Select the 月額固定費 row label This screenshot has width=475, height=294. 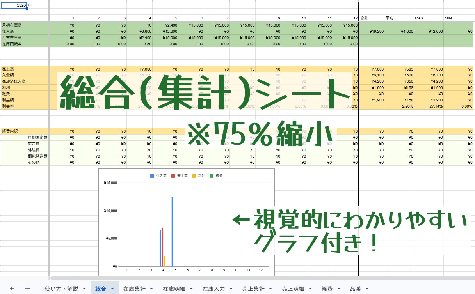coord(37,138)
